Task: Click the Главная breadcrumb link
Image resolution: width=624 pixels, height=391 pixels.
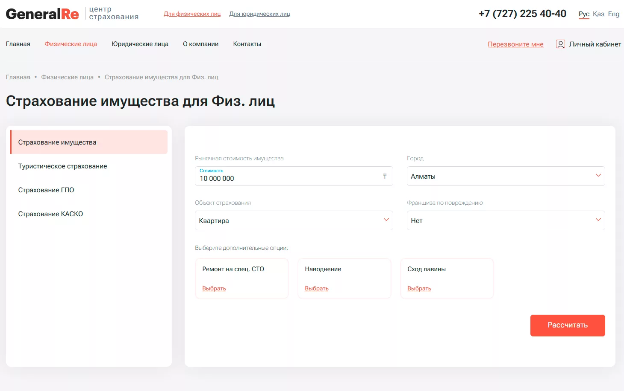Action: (x=18, y=77)
